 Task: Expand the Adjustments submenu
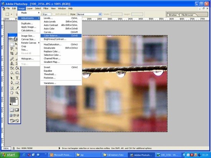29,18
